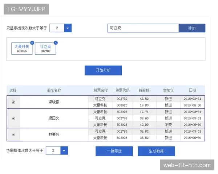Click the 生成数据 button
The image size is (218, 174).
(156, 151)
